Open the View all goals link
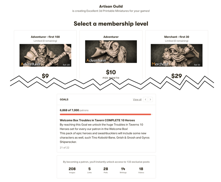The width and height of the screenshot is (221, 182). (x=137, y=100)
